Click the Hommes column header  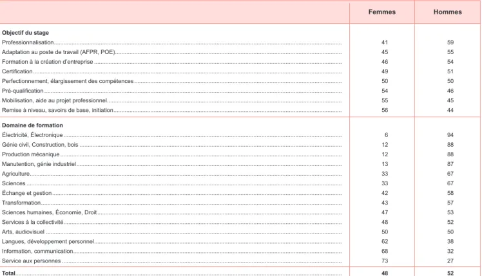(x=448, y=12)
